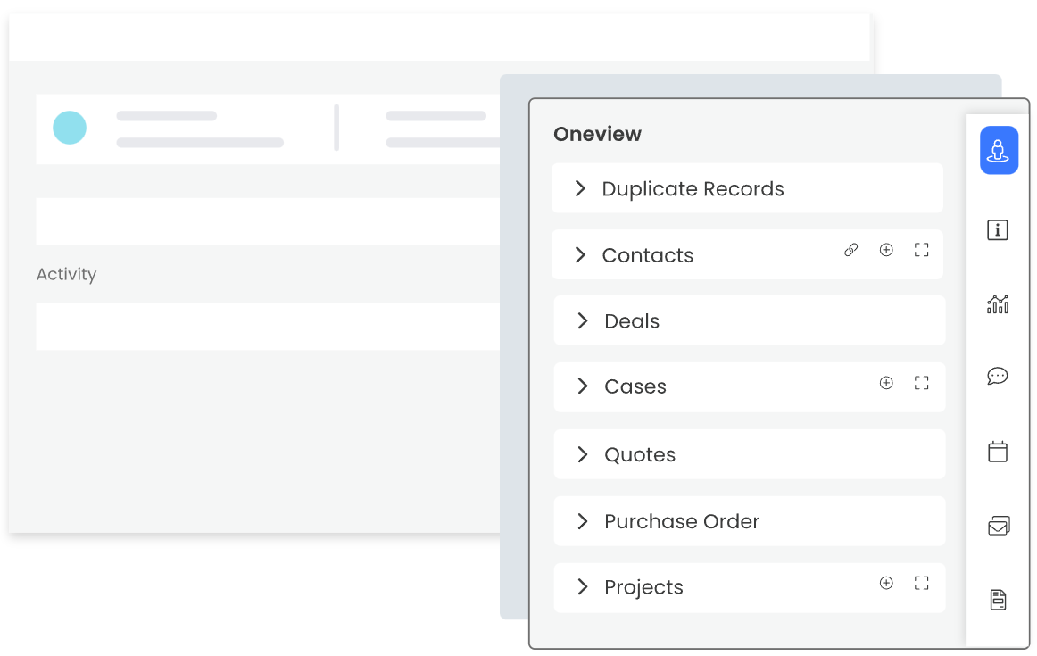Click the Duplicate Records label
The width and height of the screenshot is (1037, 656).
click(693, 189)
